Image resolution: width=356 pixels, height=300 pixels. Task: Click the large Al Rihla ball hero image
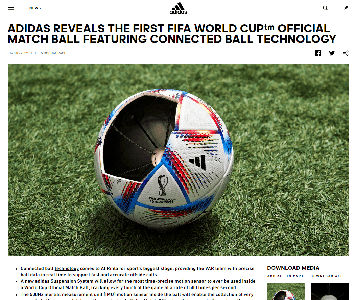178,160
